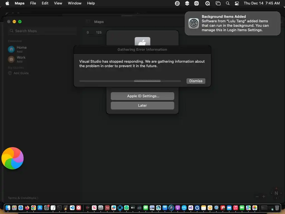
Task: Open Google Chrome from the Dock
Action: (33, 208)
